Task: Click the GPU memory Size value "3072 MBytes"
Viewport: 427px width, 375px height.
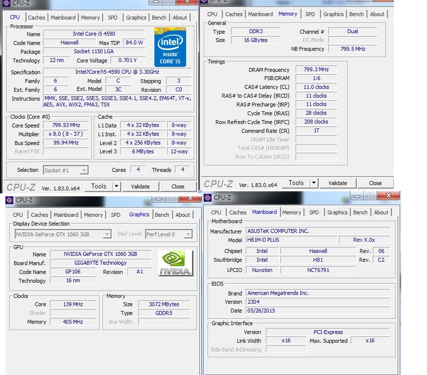Action: click(x=164, y=304)
